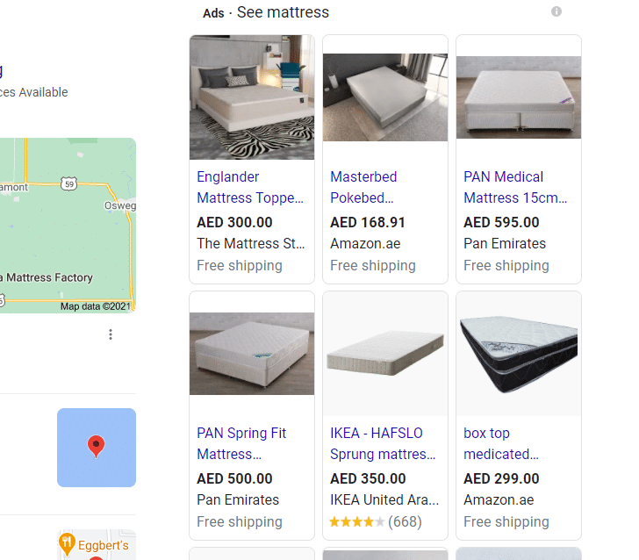Click the green map thumbnail

[66, 225]
